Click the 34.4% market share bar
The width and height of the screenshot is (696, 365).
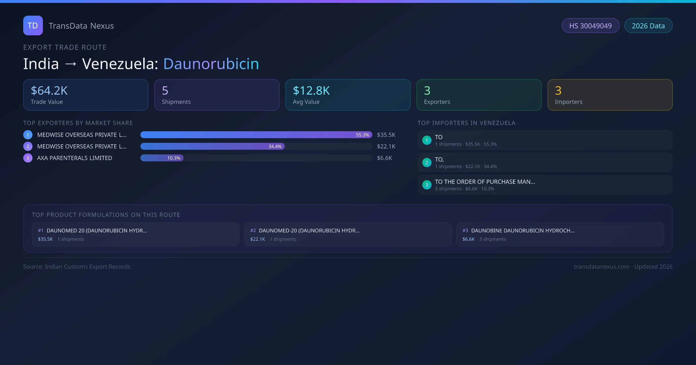point(212,146)
